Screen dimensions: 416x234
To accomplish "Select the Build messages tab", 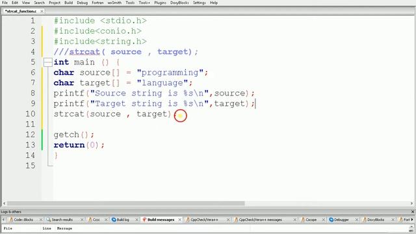I will coord(161,220).
